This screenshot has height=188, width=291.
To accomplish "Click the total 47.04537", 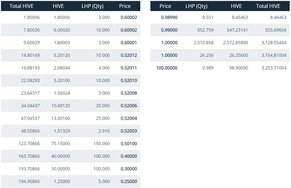I will click(30, 118).
